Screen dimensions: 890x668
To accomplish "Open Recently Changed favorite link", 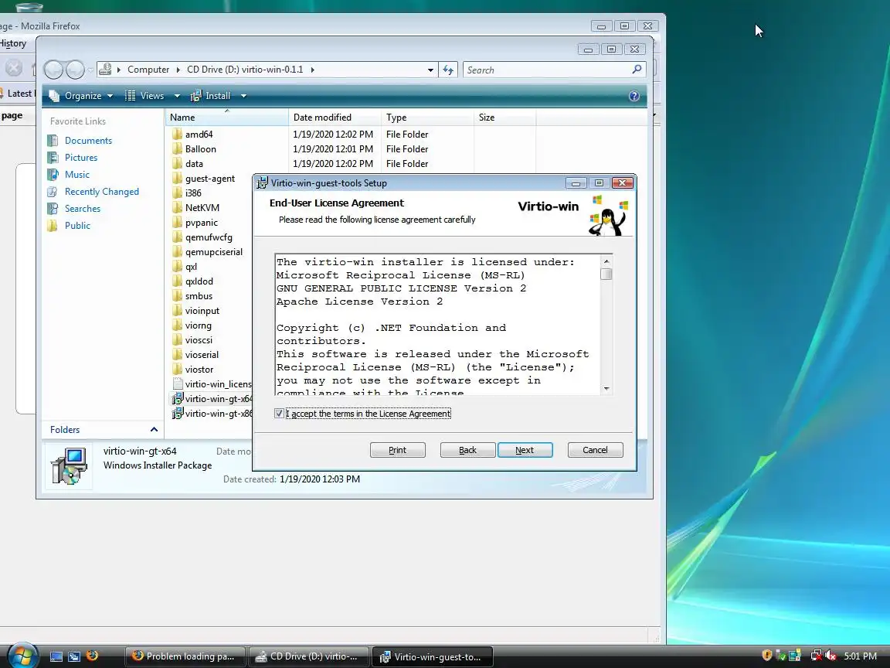I will (102, 192).
